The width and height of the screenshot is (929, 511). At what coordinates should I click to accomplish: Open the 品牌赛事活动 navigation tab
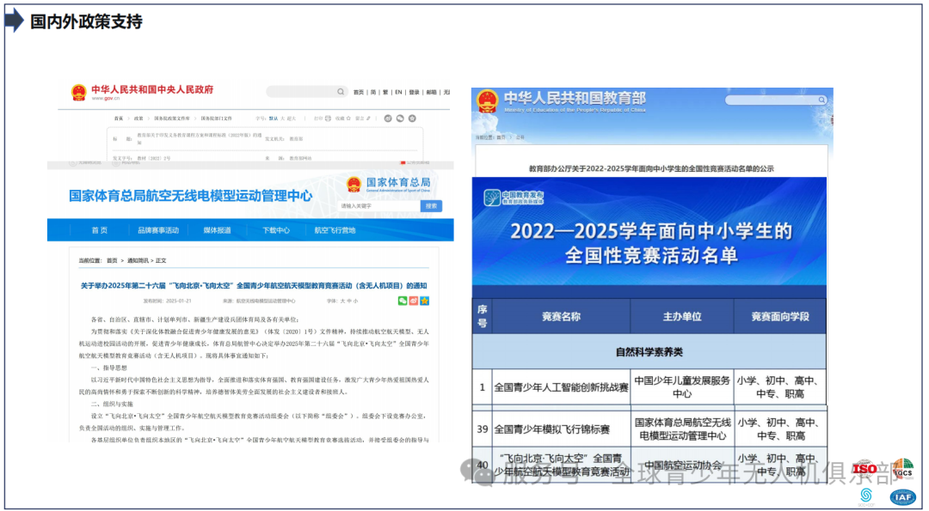(158, 230)
